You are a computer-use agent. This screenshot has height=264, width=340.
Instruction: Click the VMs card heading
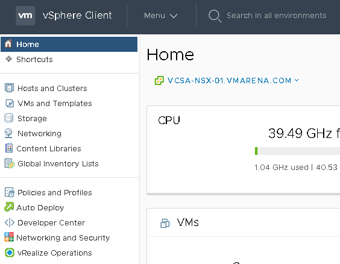pyautogui.click(x=187, y=222)
